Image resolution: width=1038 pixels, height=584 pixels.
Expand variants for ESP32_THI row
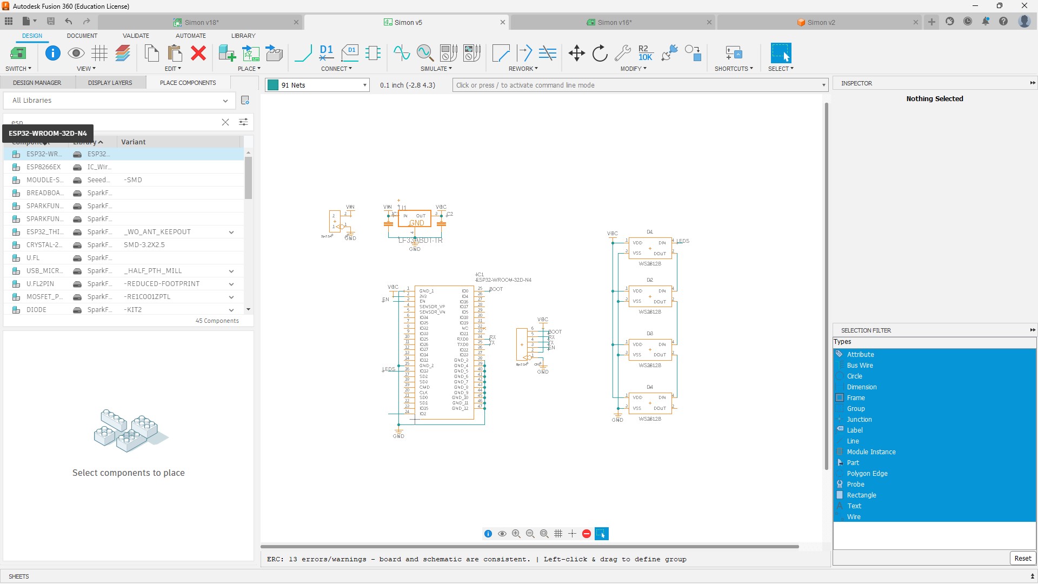[x=231, y=232]
